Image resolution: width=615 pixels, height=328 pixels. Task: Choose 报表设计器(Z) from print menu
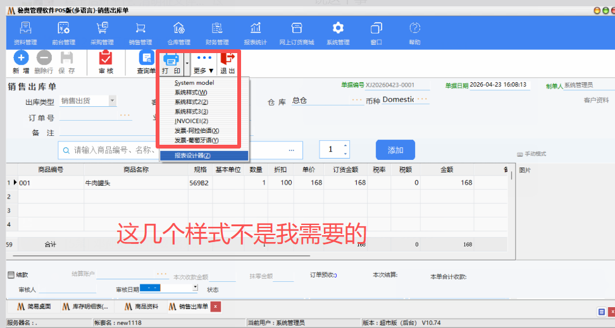192,155
